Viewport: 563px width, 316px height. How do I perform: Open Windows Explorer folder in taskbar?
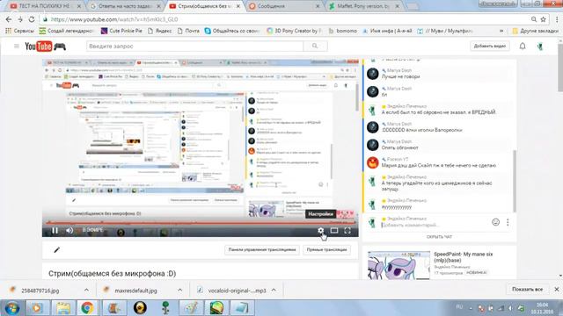(x=63, y=308)
